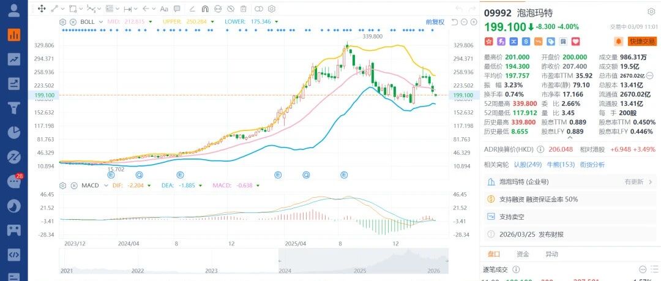Expand the arrow tool dropdown arrow
This screenshot has height=281, width=661.
pos(154,9)
